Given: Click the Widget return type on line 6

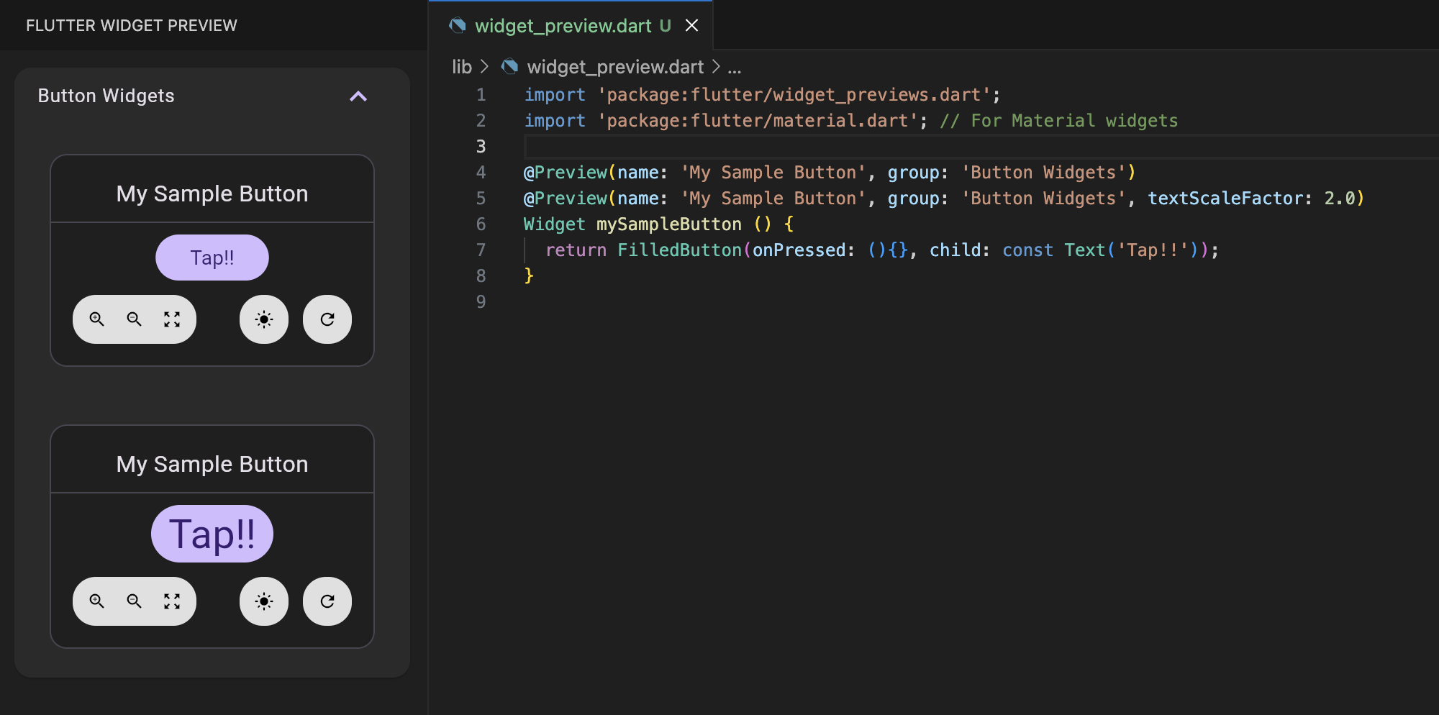Looking at the screenshot, I should click(x=554, y=224).
